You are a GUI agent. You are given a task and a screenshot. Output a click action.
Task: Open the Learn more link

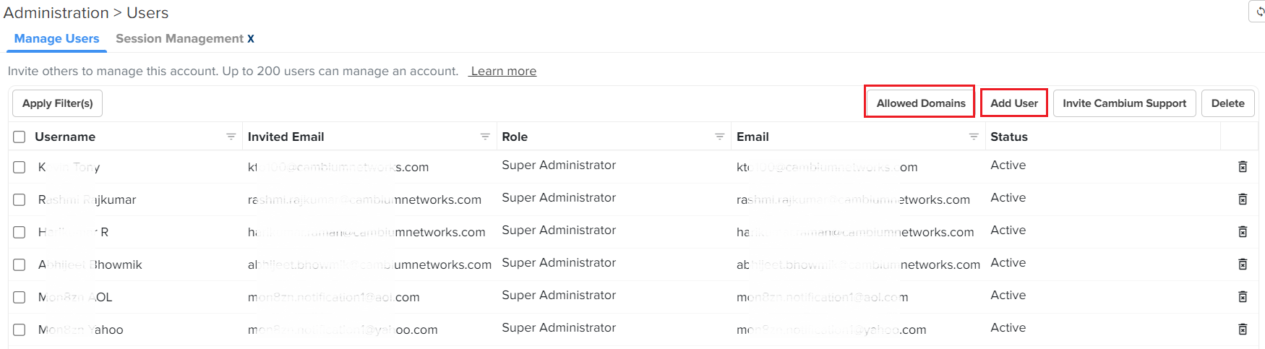503,71
